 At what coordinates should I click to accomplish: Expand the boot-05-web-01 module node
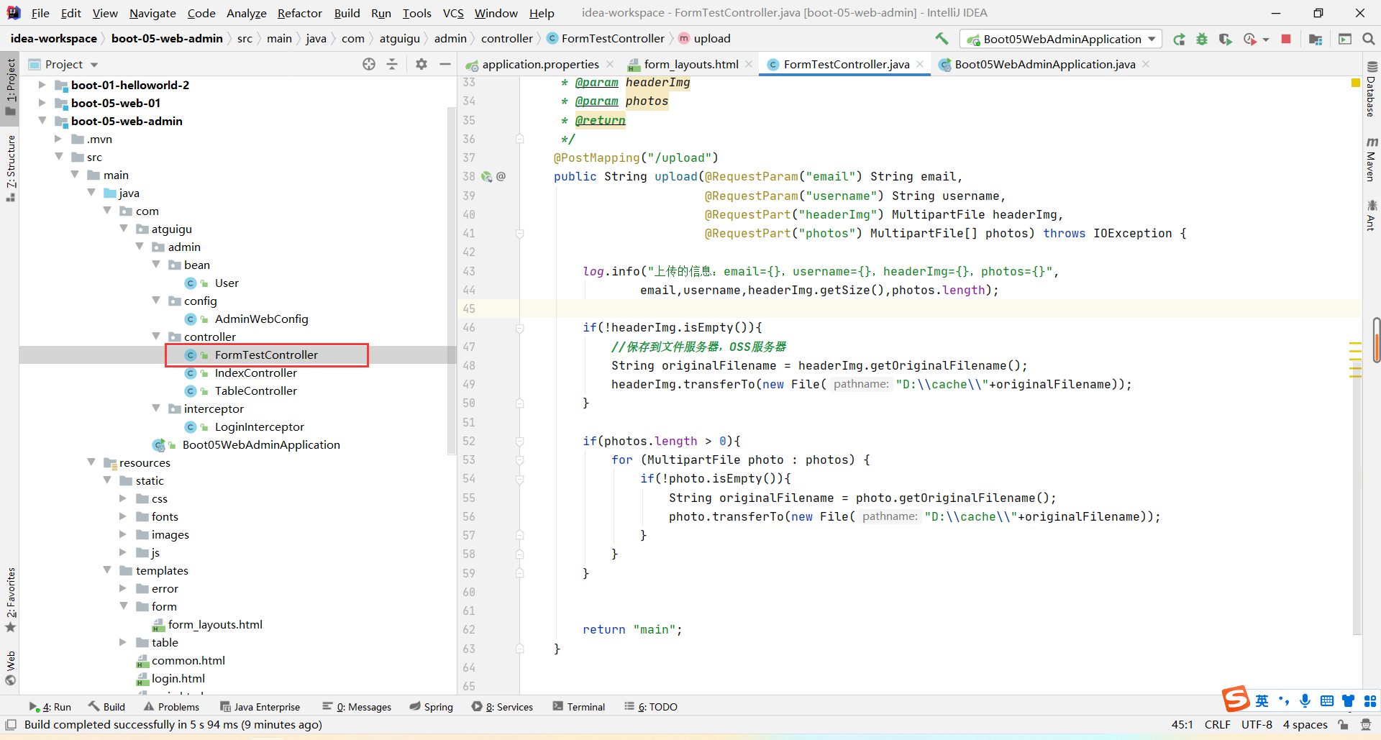pyautogui.click(x=42, y=103)
